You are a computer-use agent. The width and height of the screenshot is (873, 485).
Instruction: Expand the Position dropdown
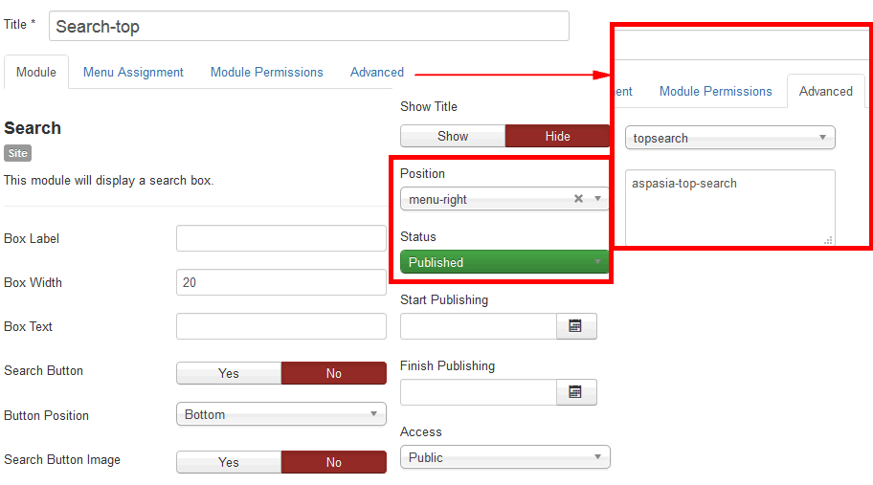598,199
